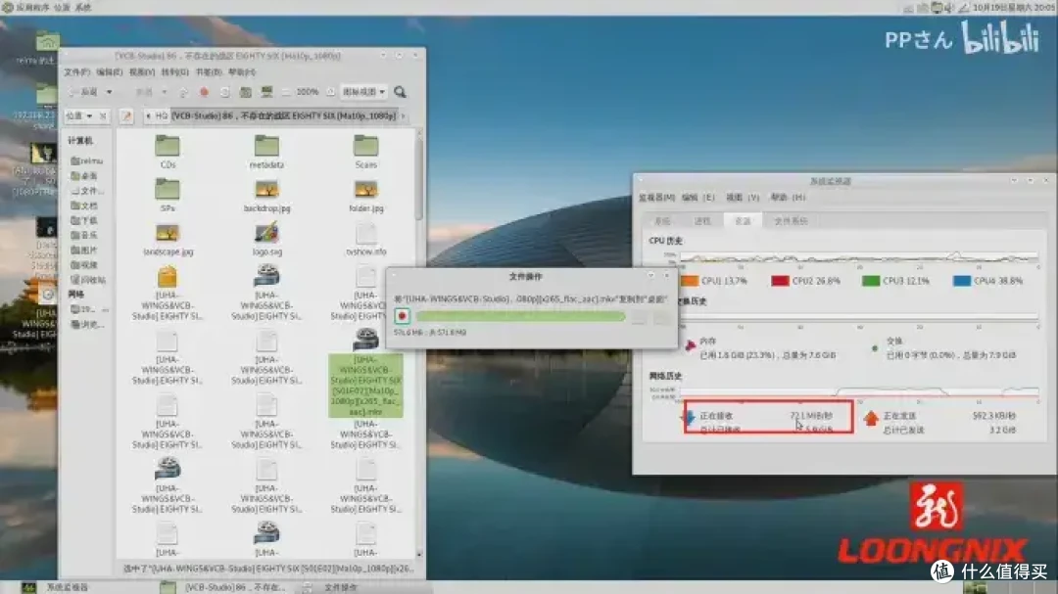This screenshot has height=594, width=1058.
Task: Select the backdrop.jpg thumbnail
Action: tap(266, 190)
